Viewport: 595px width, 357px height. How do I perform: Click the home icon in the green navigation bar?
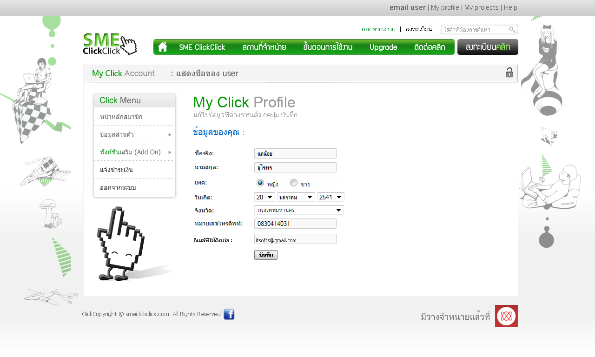point(162,47)
